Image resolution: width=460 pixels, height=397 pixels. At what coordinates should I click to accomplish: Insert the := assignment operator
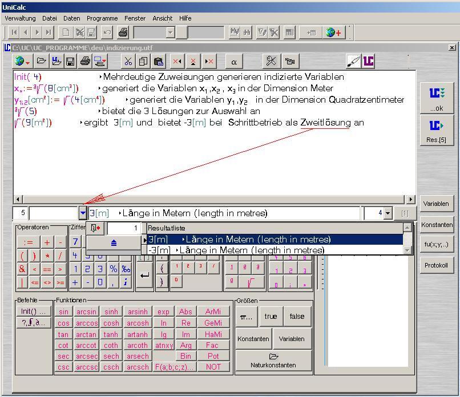pos(28,242)
